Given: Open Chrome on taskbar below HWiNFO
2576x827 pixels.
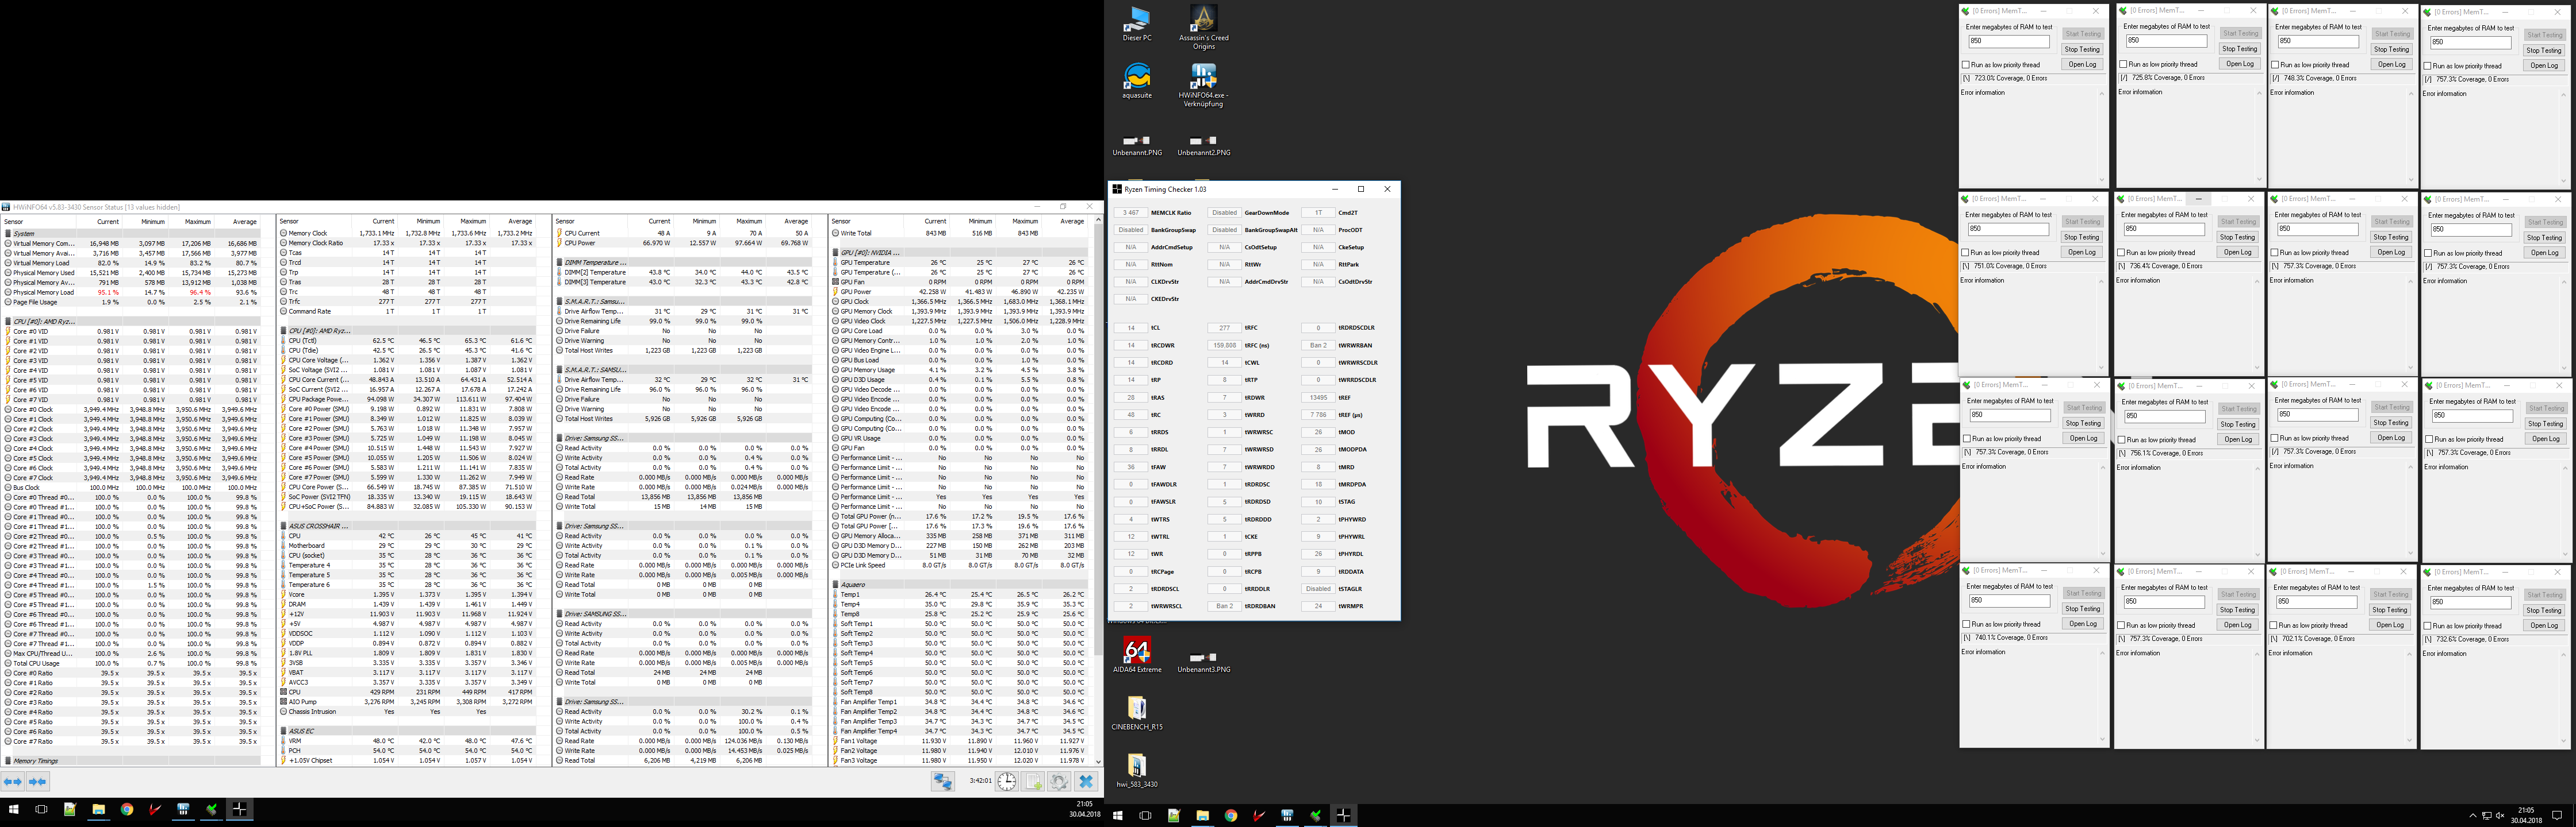Looking at the screenshot, I should [127, 810].
